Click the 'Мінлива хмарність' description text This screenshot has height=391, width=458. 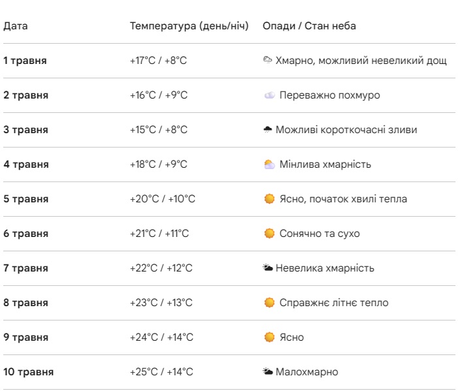[x=325, y=164]
